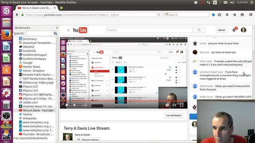Open a new tab with the plus icon

pos(61,8)
